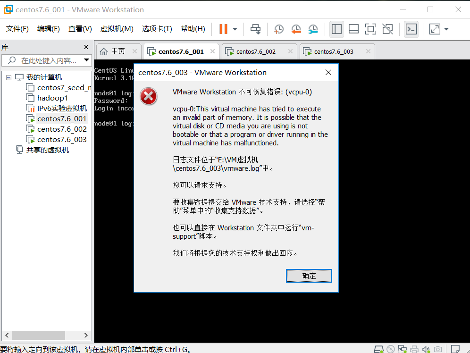Toggle the library sidebar view icon

(336, 29)
